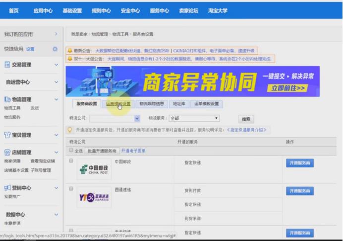Expand the 宝贝管理 chevron
343x241 pixels.
[x=56, y=135]
